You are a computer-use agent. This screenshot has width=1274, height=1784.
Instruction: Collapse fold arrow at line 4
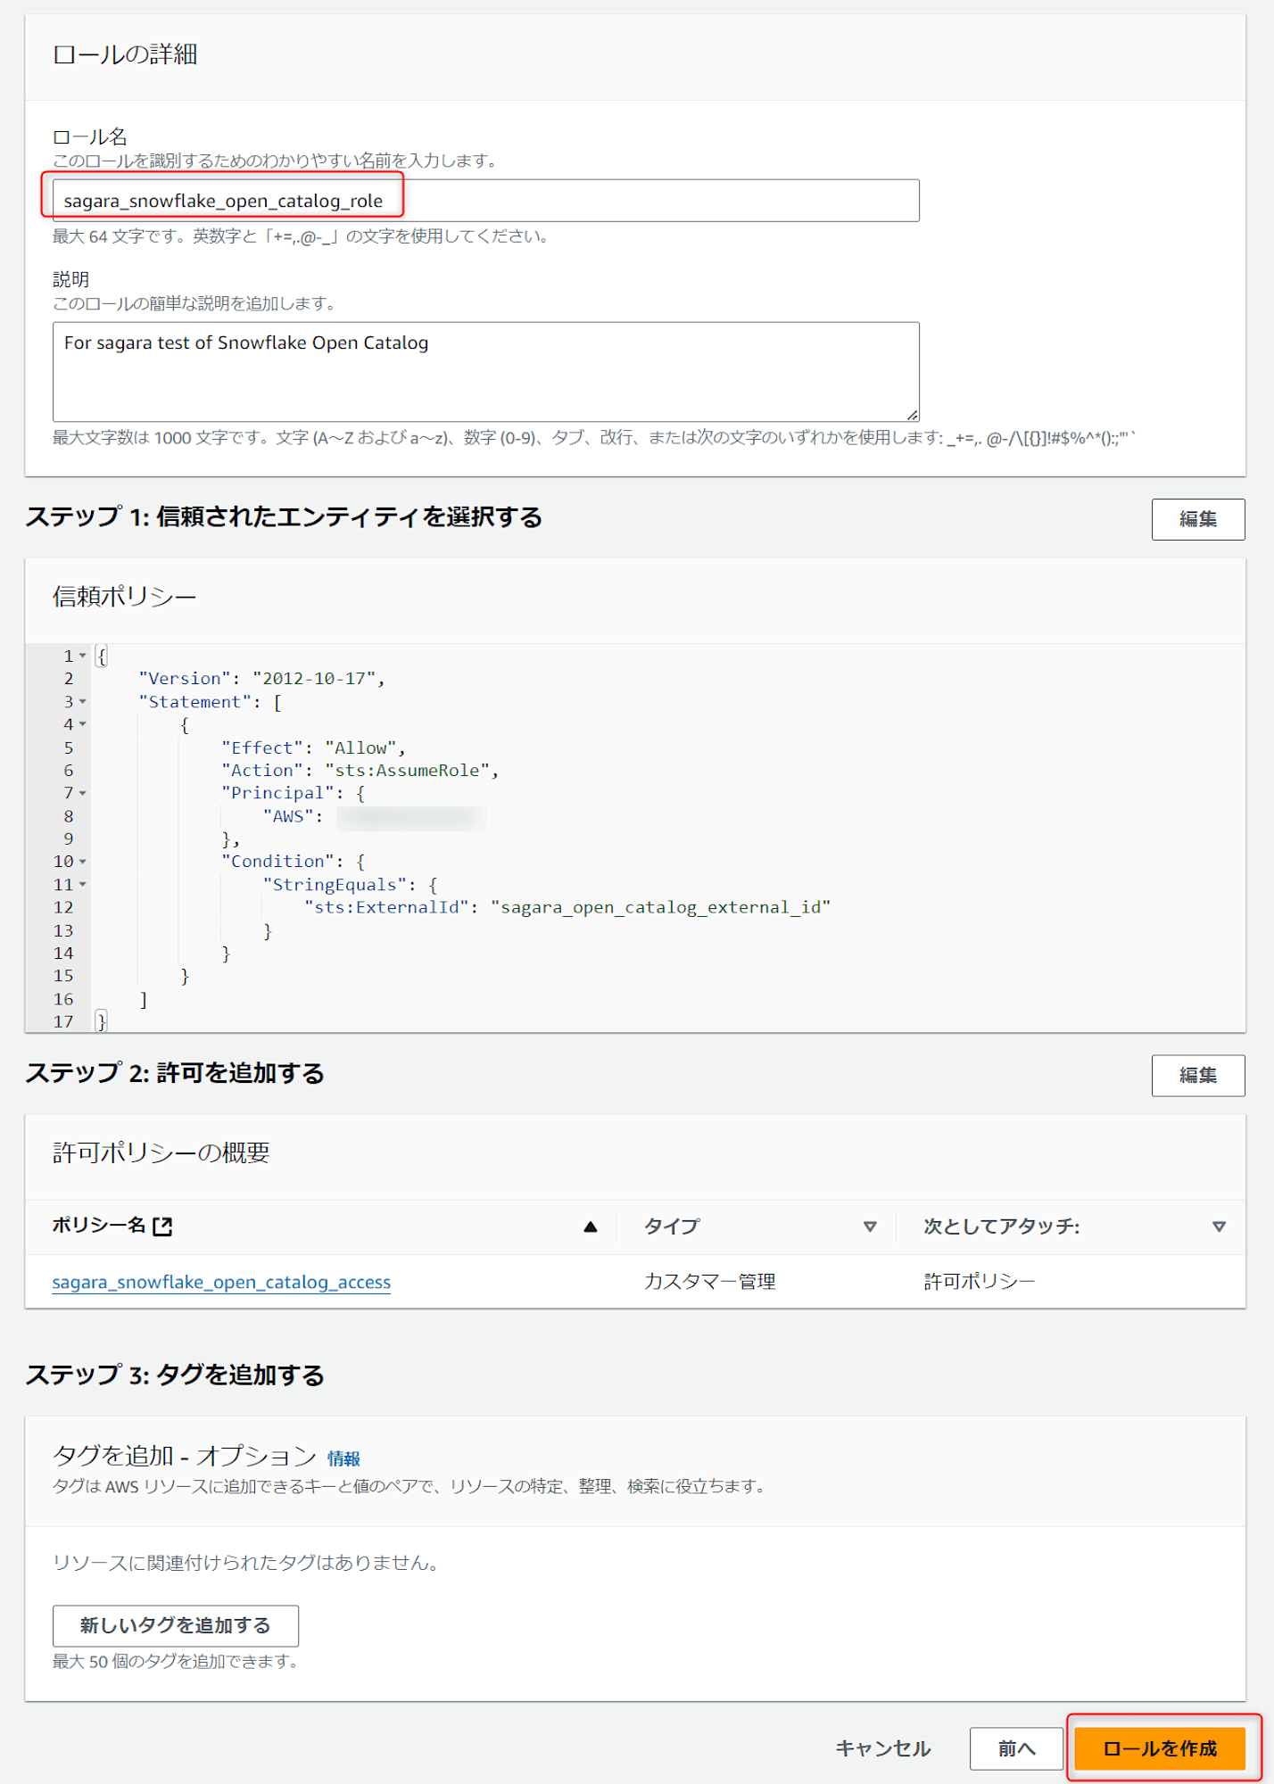pyautogui.click(x=83, y=724)
